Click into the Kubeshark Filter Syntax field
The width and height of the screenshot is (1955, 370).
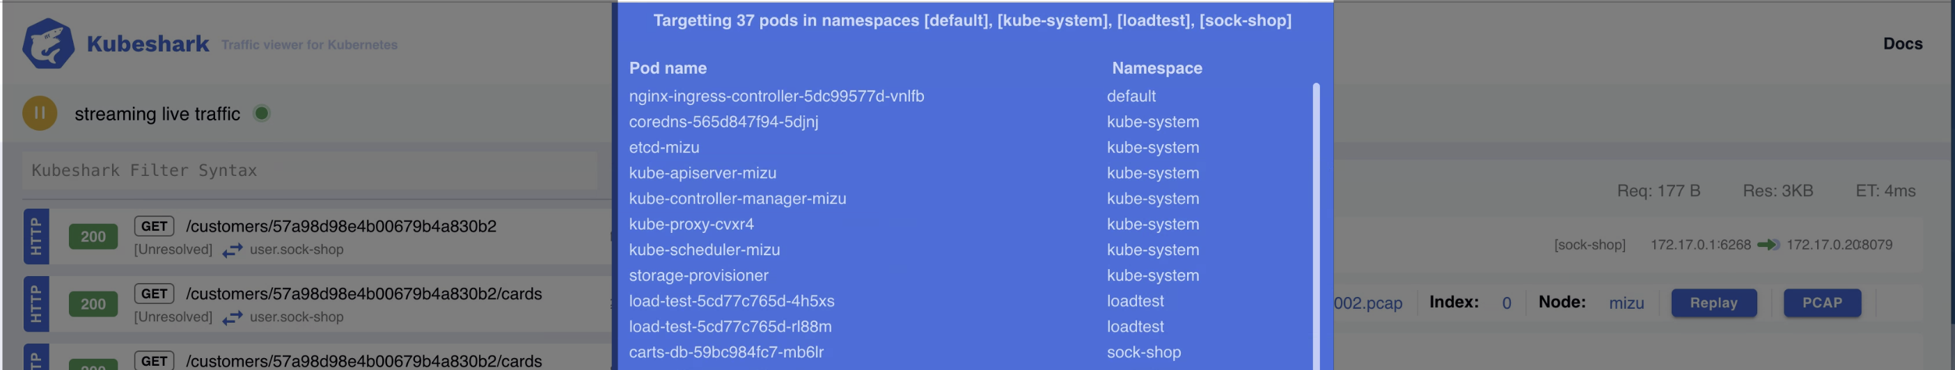pos(311,170)
